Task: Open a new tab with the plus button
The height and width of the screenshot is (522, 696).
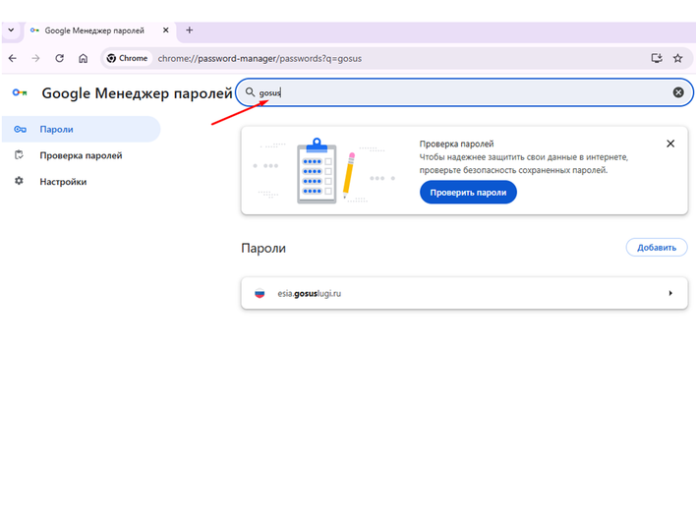Action: (190, 30)
